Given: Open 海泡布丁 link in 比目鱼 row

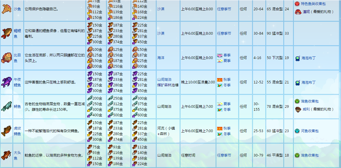Looking at the screenshot, I should pyautogui.click(x=308, y=58).
